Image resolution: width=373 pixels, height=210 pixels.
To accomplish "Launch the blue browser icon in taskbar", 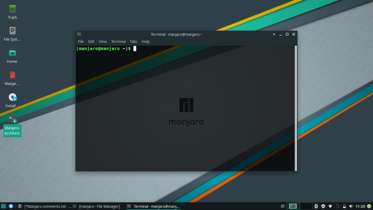I will (11, 206).
